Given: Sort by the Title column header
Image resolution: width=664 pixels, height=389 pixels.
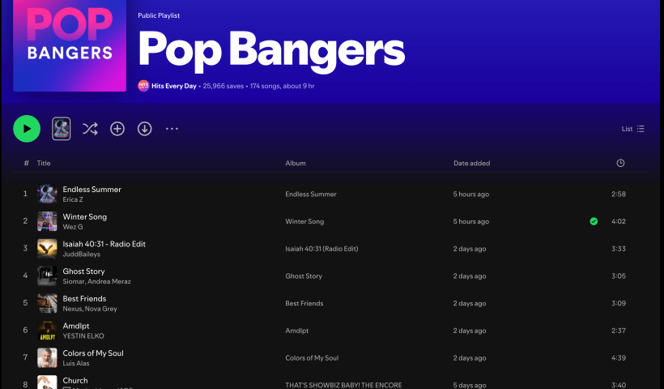Looking at the screenshot, I should click(44, 164).
